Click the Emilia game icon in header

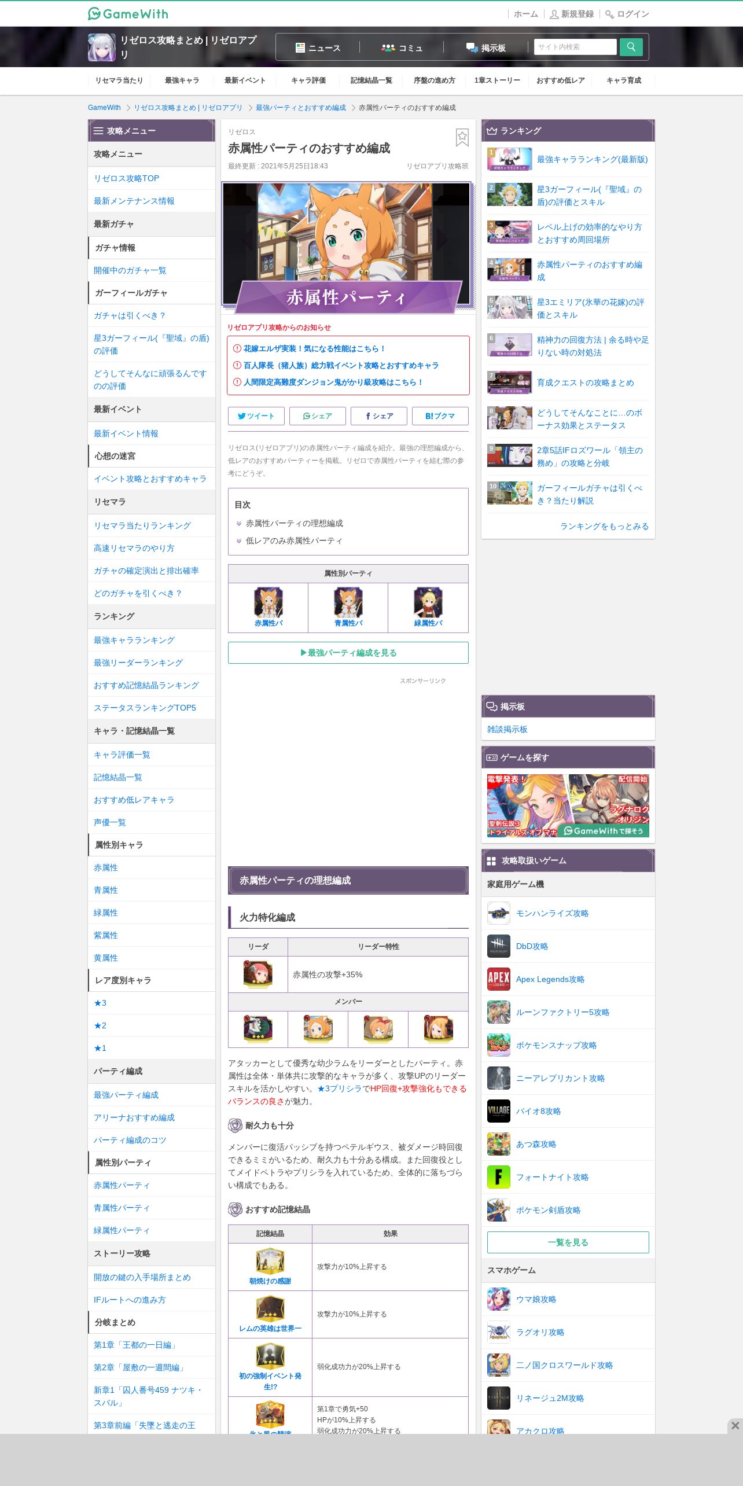pos(102,47)
